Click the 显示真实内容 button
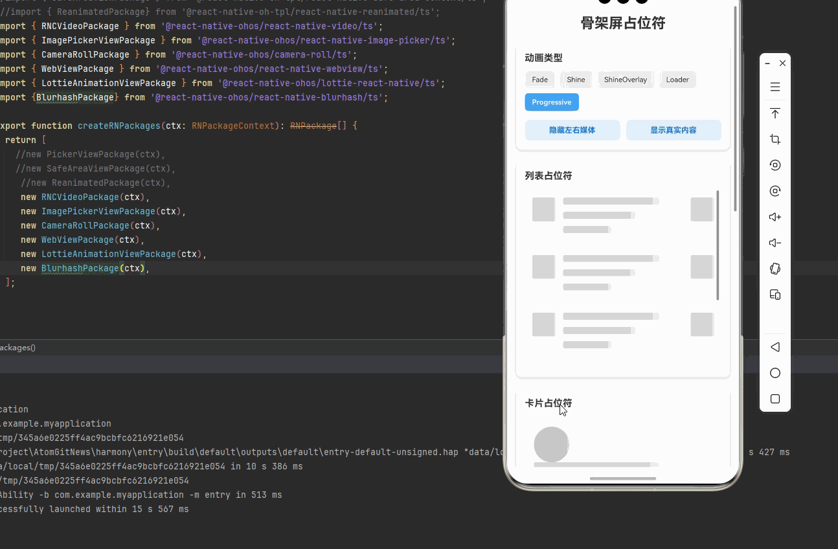Screen dimensions: 838x549 [x=674, y=130]
